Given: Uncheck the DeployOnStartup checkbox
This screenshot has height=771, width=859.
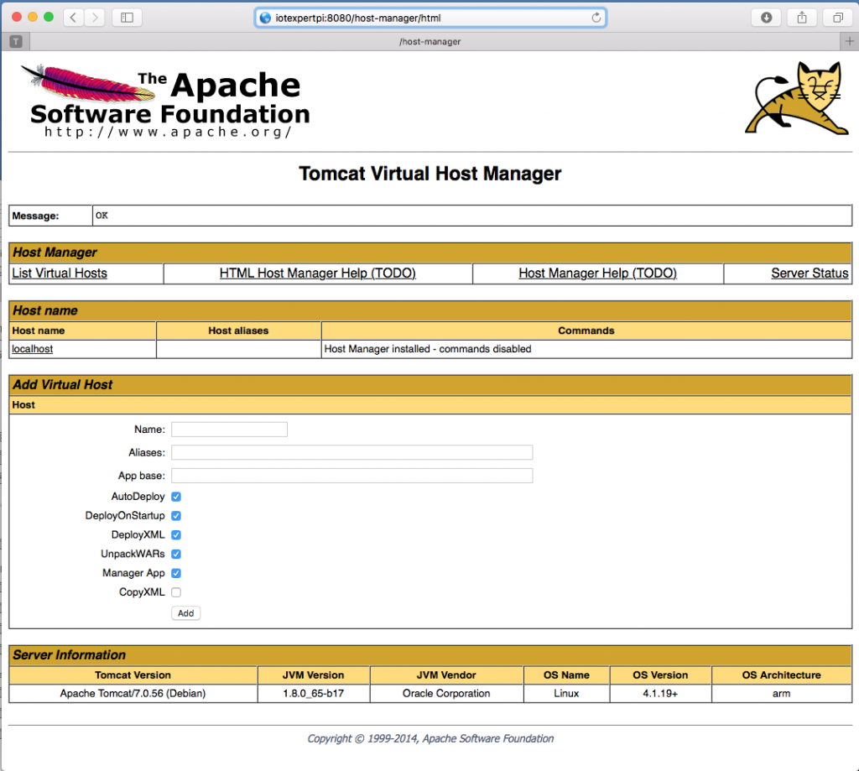Looking at the screenshot, I should 176,516.
